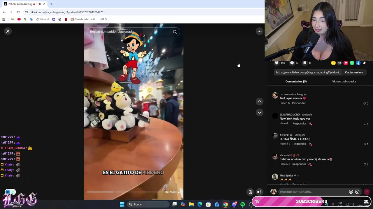
Task: Like the video with heart icon
Action: [x=277, y=63]
